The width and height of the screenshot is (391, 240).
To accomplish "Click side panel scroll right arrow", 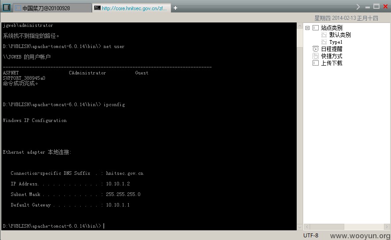I will [387, 226].
